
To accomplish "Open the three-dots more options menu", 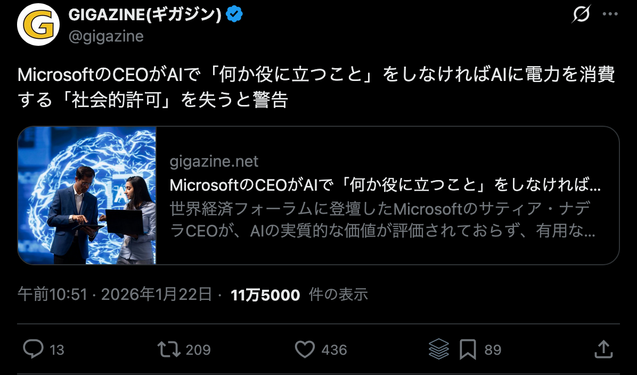I will (610, 15).
